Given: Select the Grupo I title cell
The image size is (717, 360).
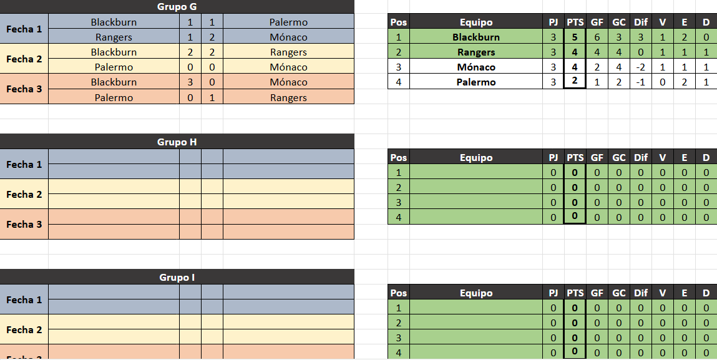Looking at the screenshot, I should point(177,278).
